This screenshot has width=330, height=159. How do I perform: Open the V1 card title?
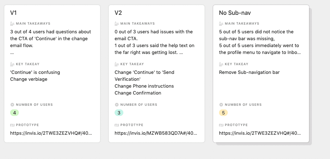pyautogui.click(x=13, y=13)
